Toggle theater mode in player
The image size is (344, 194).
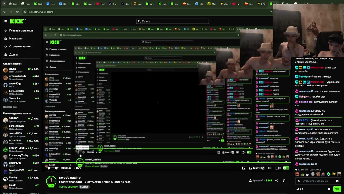pos(270,168)
